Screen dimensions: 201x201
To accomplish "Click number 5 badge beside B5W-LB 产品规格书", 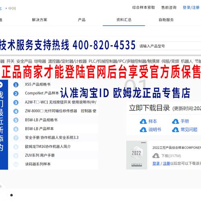I will pyautogui.click(x=16, y=120).
